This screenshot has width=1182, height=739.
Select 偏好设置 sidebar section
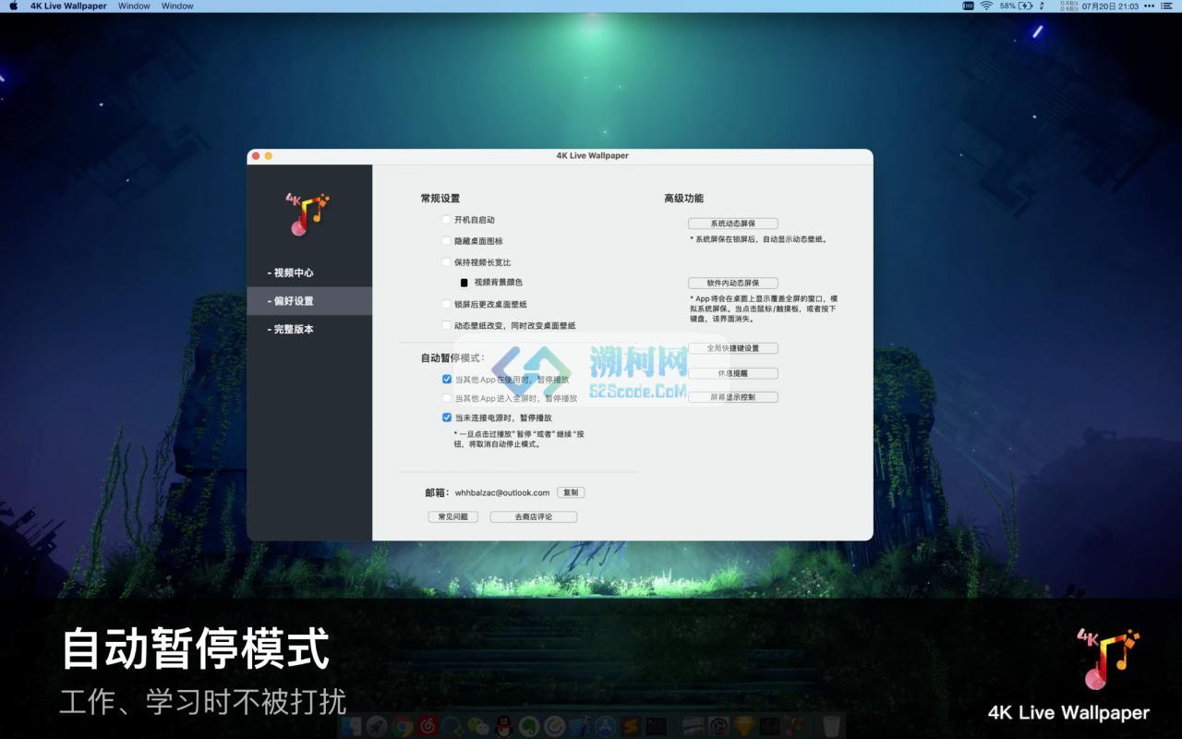[309, 301]
